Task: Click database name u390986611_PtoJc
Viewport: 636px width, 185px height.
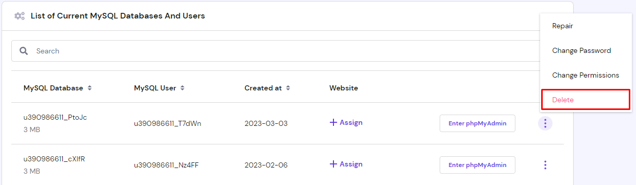Action: click(x=55, y=117)
